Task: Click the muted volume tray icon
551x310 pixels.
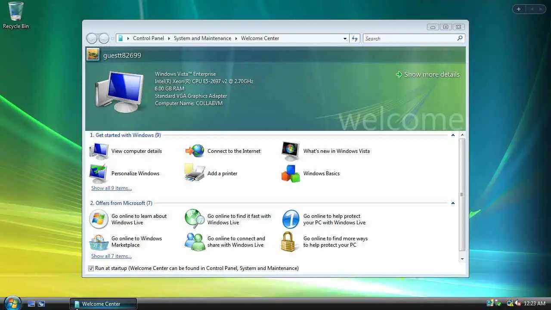Action: [x=518, y=304]
